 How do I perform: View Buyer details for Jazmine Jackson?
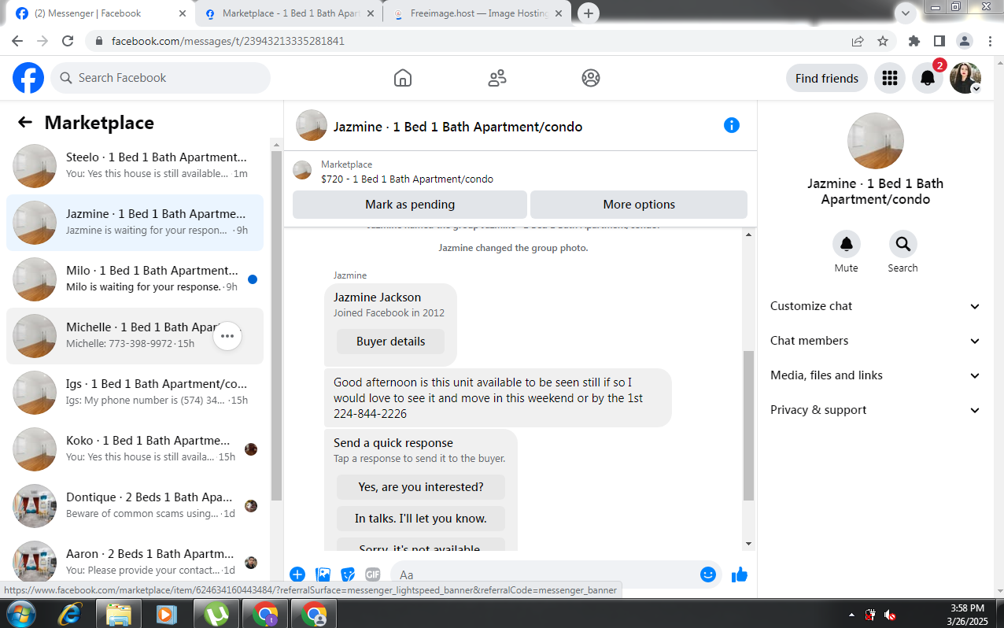[x=390, y=342]
